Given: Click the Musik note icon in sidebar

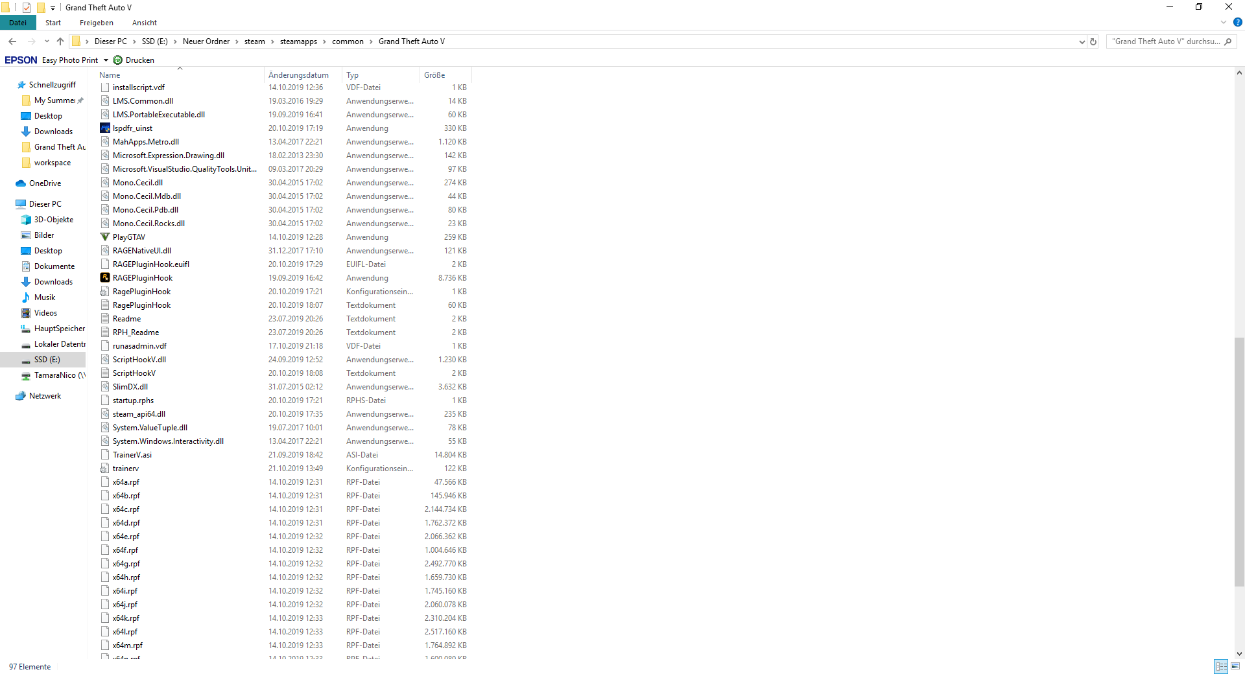Looking at the screenshot, I should pos(26,297).
